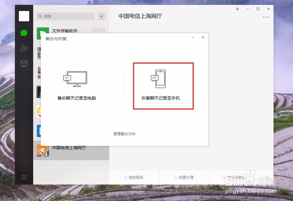Image resolution: width=293 pixels, height=201 pixels.
Task: Switch to the Contacts panel
Action: (24, 48)
